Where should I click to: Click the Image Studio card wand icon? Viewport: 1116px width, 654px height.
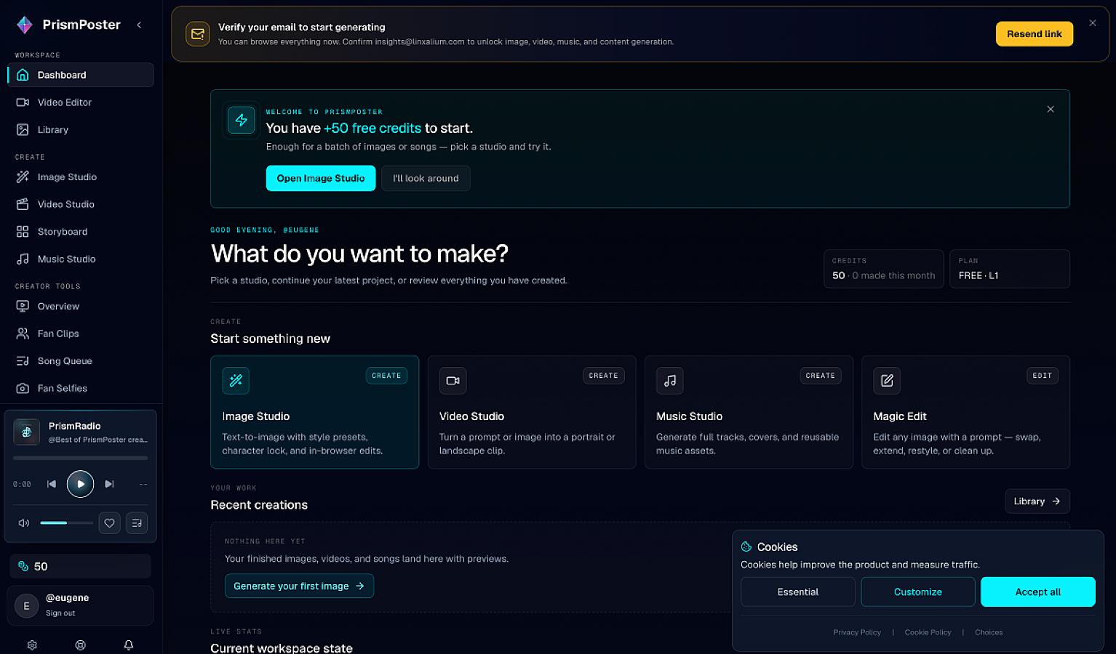(236, 381)
